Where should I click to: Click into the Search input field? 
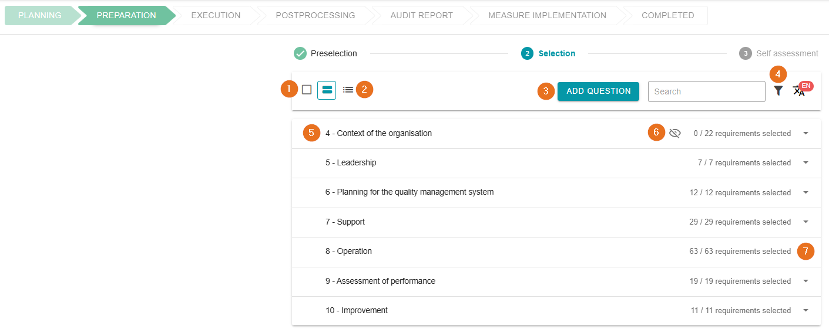click(x=706, y=91)
